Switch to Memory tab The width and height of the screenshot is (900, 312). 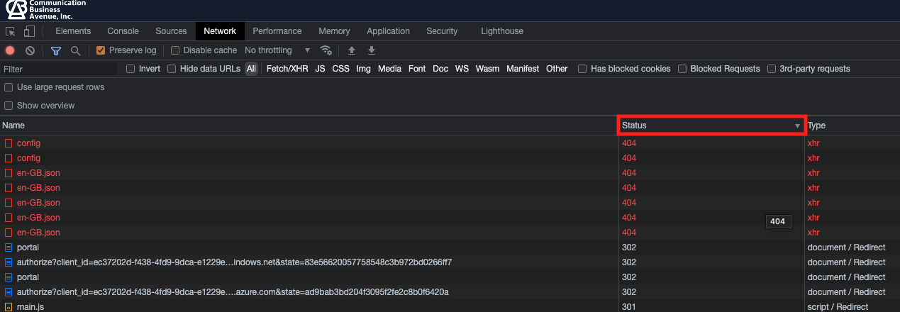(x=334, y=31)
